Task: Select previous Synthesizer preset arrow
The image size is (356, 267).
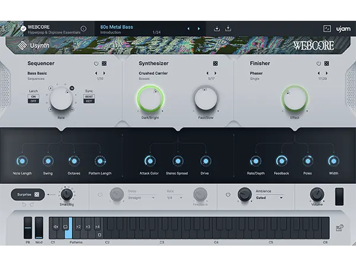Action: click(207, 73)
